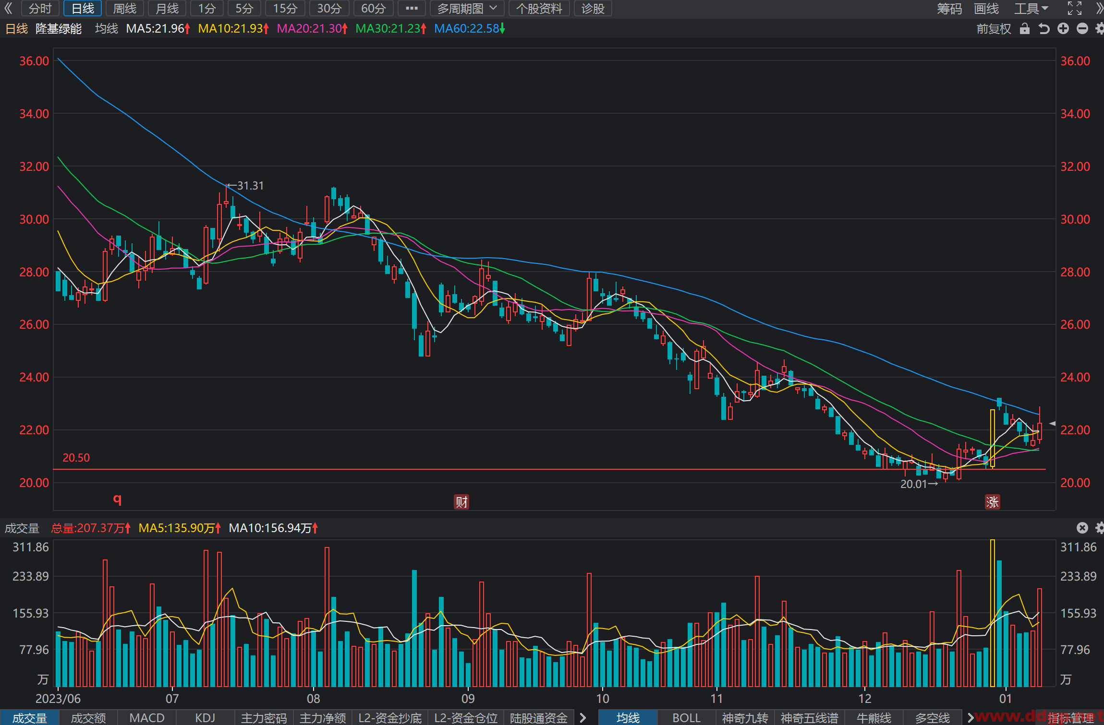Switch to 周线 weekly chart
The width and height of the screenshot is (1104, 725).
click(124, 8)
